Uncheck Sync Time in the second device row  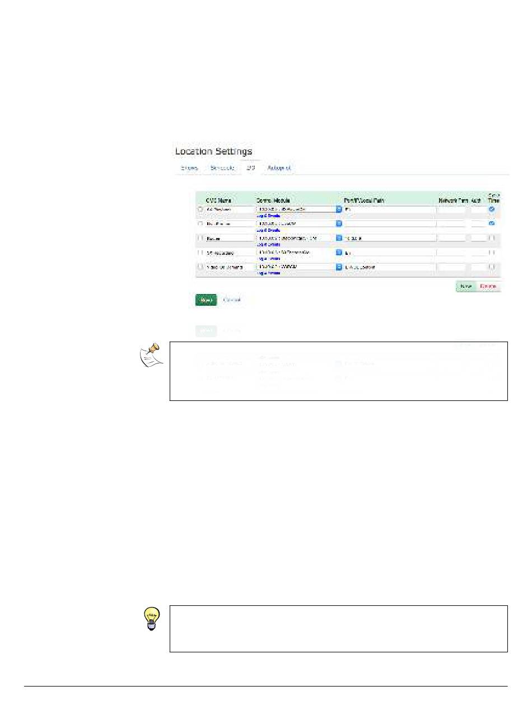492,223
